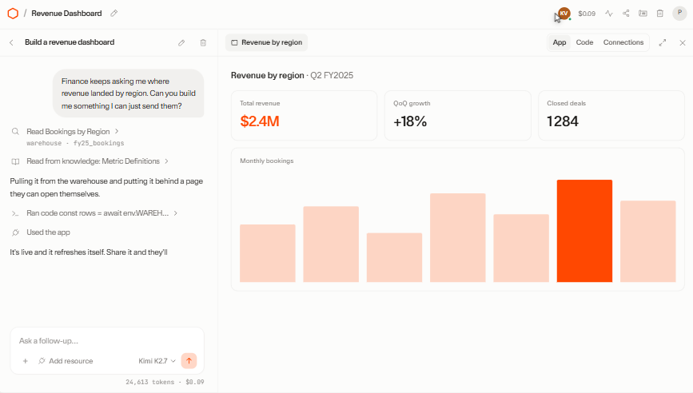Expand the Ran code step chevron
Viewport: 693px width, 393px height.
click(x=176, y=213)
